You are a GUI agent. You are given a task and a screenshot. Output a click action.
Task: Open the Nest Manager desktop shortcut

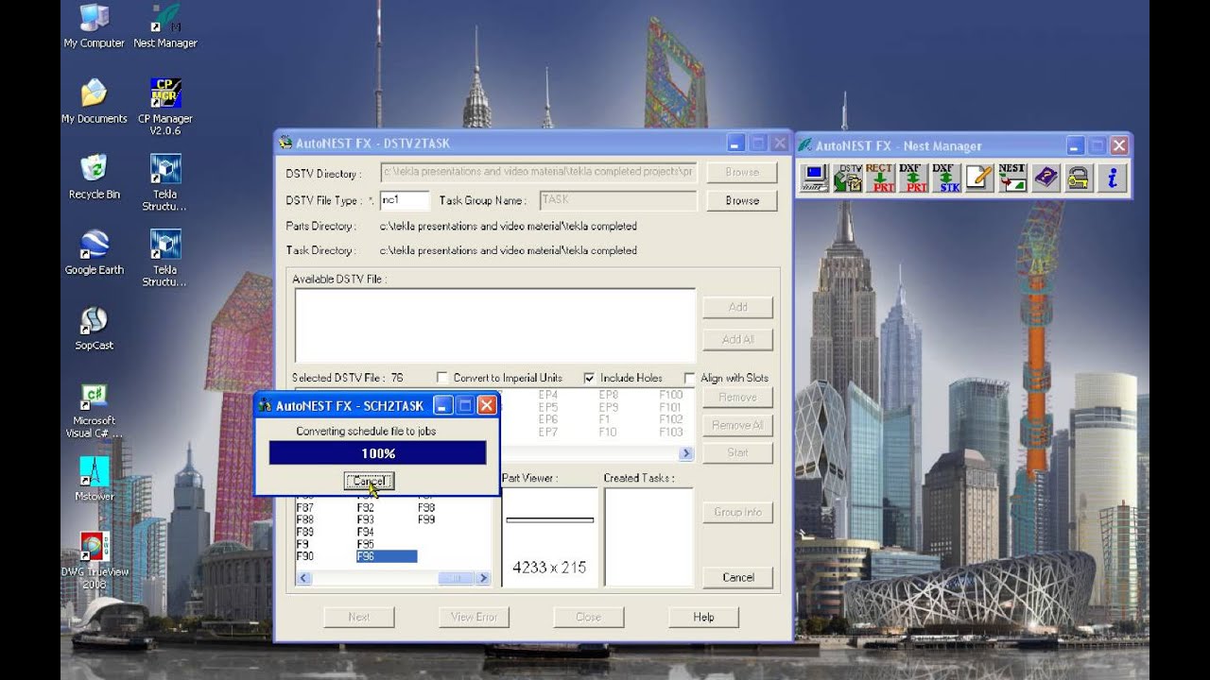click(165, 25)
